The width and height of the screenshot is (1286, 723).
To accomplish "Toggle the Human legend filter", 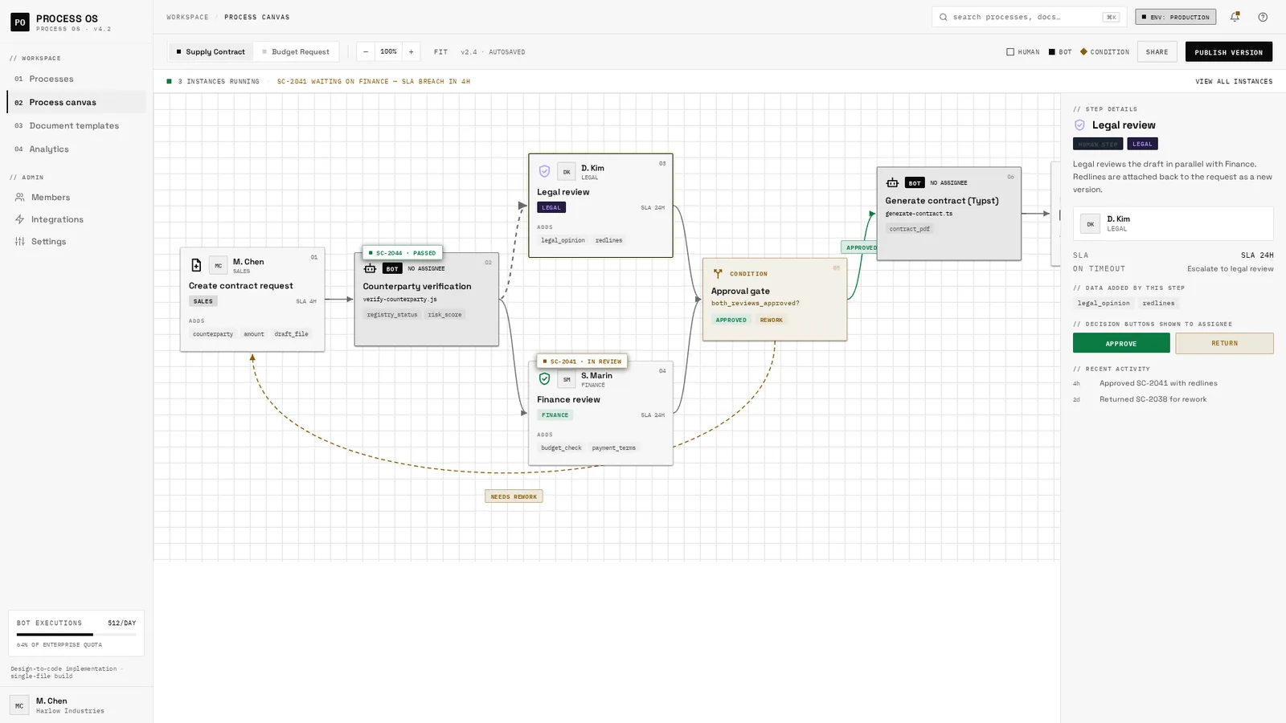I will click(1023, 52).
